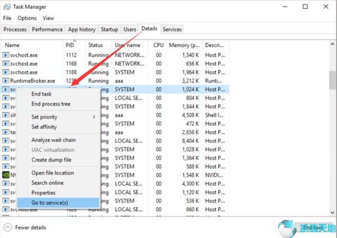Choose Create dump file option

click(51, 160)
